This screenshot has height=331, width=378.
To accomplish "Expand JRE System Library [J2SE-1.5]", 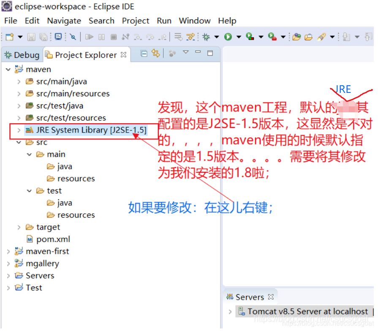I will click(19, 130).
